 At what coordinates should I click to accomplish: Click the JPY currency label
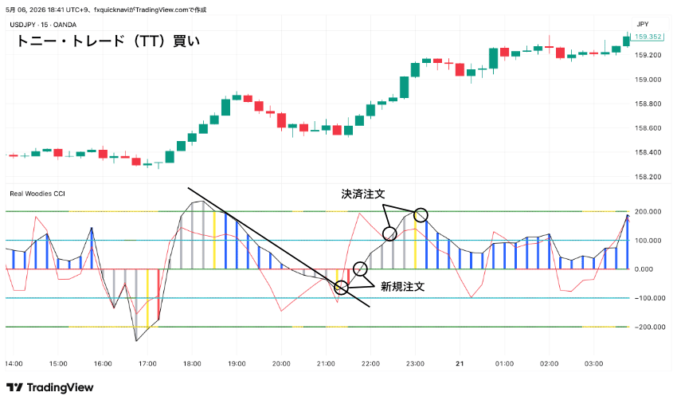pos(643,24)
